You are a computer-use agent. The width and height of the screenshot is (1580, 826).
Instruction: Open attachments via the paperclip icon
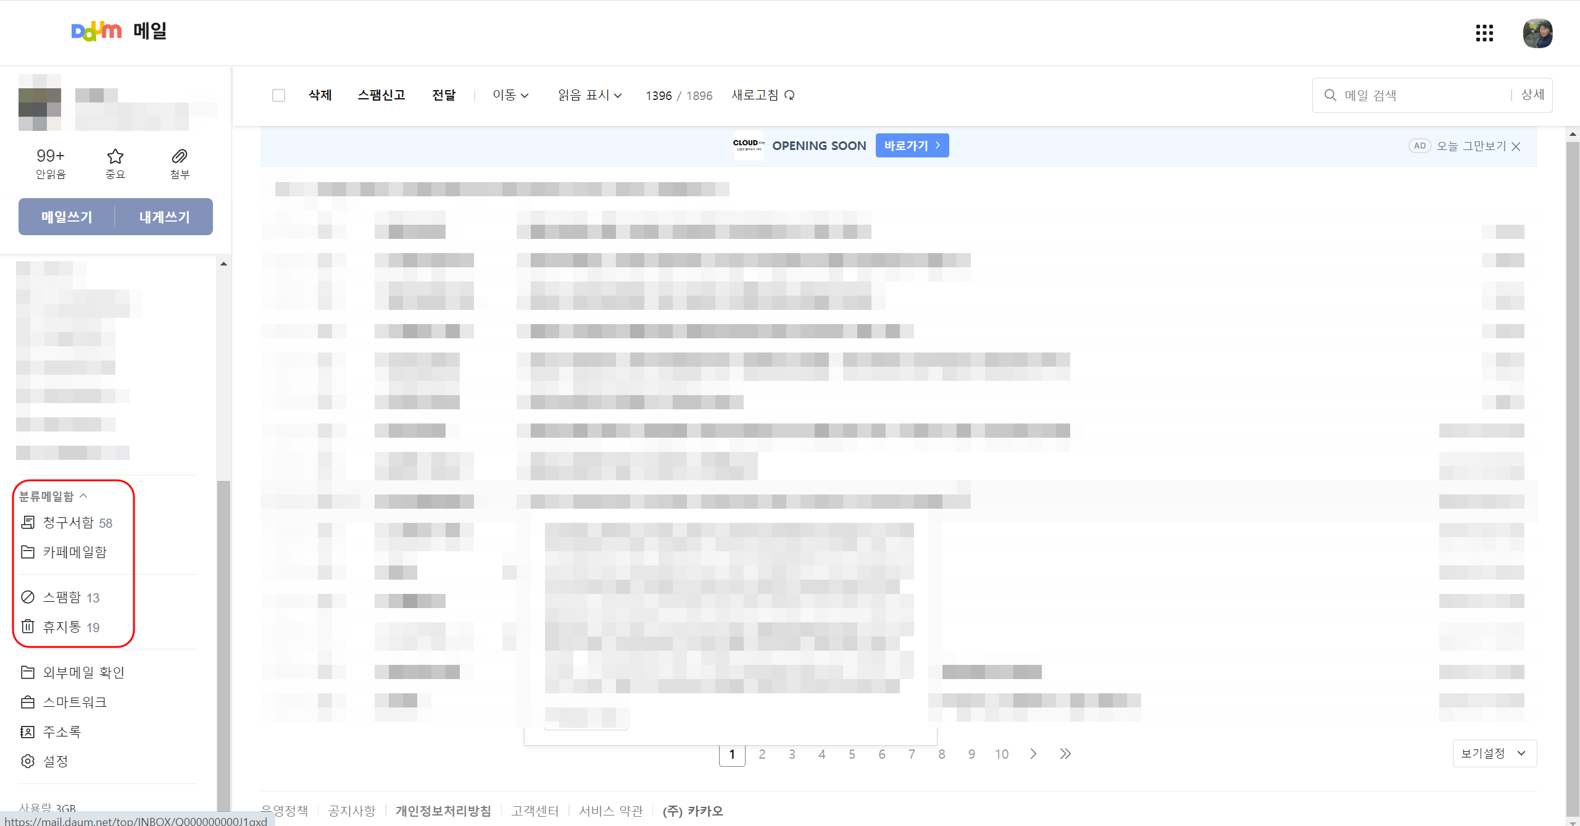click(x=180, y=156)
